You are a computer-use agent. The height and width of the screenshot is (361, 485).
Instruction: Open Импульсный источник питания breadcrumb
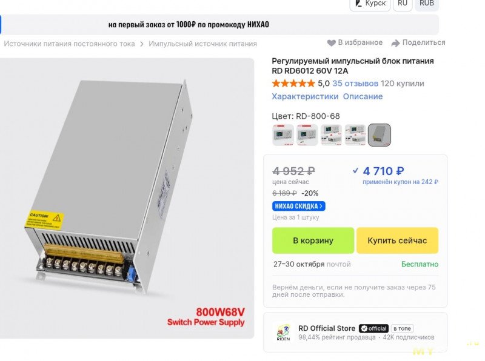(x=202, y=44)
